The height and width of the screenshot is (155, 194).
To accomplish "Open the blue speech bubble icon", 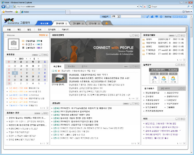I will 157,17.
